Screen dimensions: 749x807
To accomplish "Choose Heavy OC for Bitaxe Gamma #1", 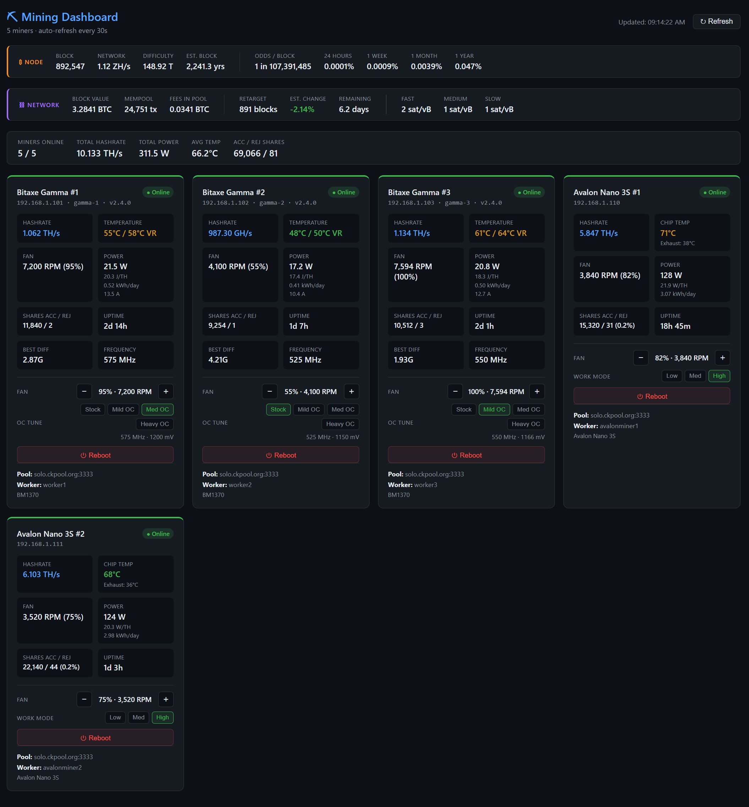I will [155, 424].
